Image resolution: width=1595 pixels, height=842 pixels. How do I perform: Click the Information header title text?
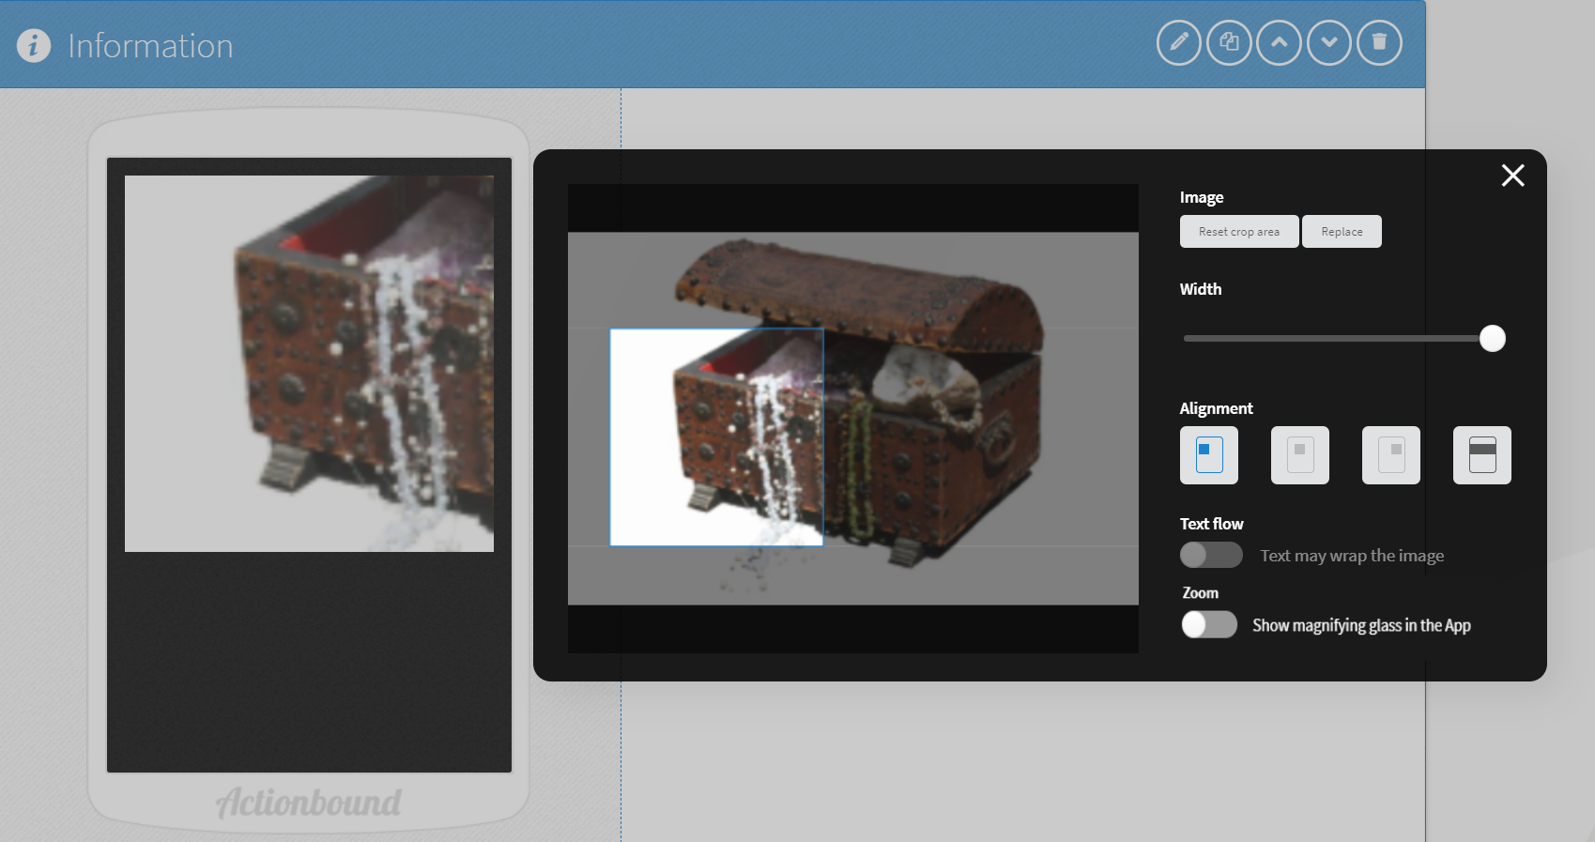click(x=150, y=46)
